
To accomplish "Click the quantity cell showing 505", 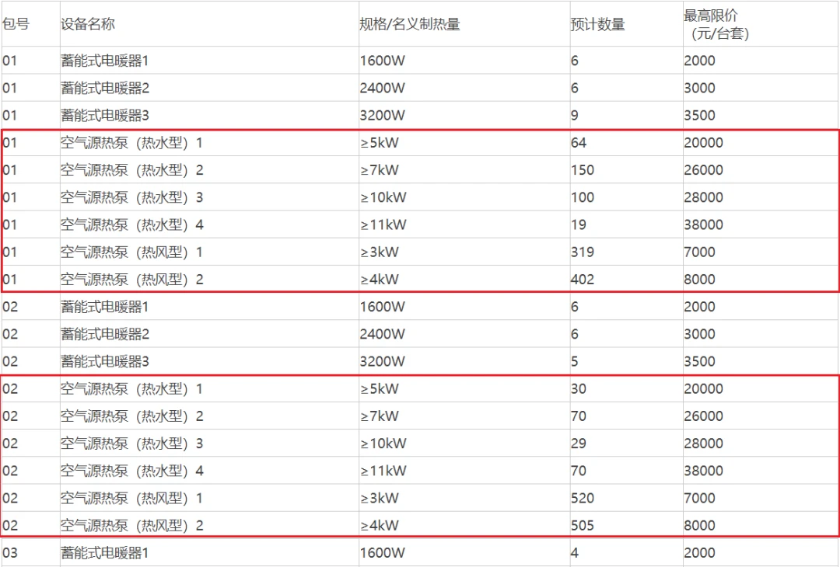I will [x=582, y=526].
